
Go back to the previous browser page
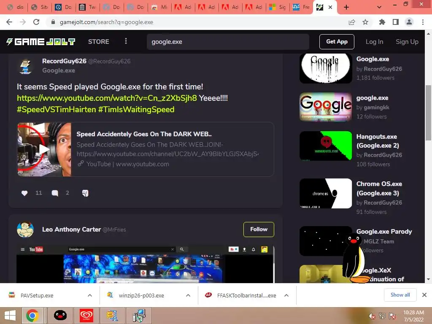[x=9, y=22]
